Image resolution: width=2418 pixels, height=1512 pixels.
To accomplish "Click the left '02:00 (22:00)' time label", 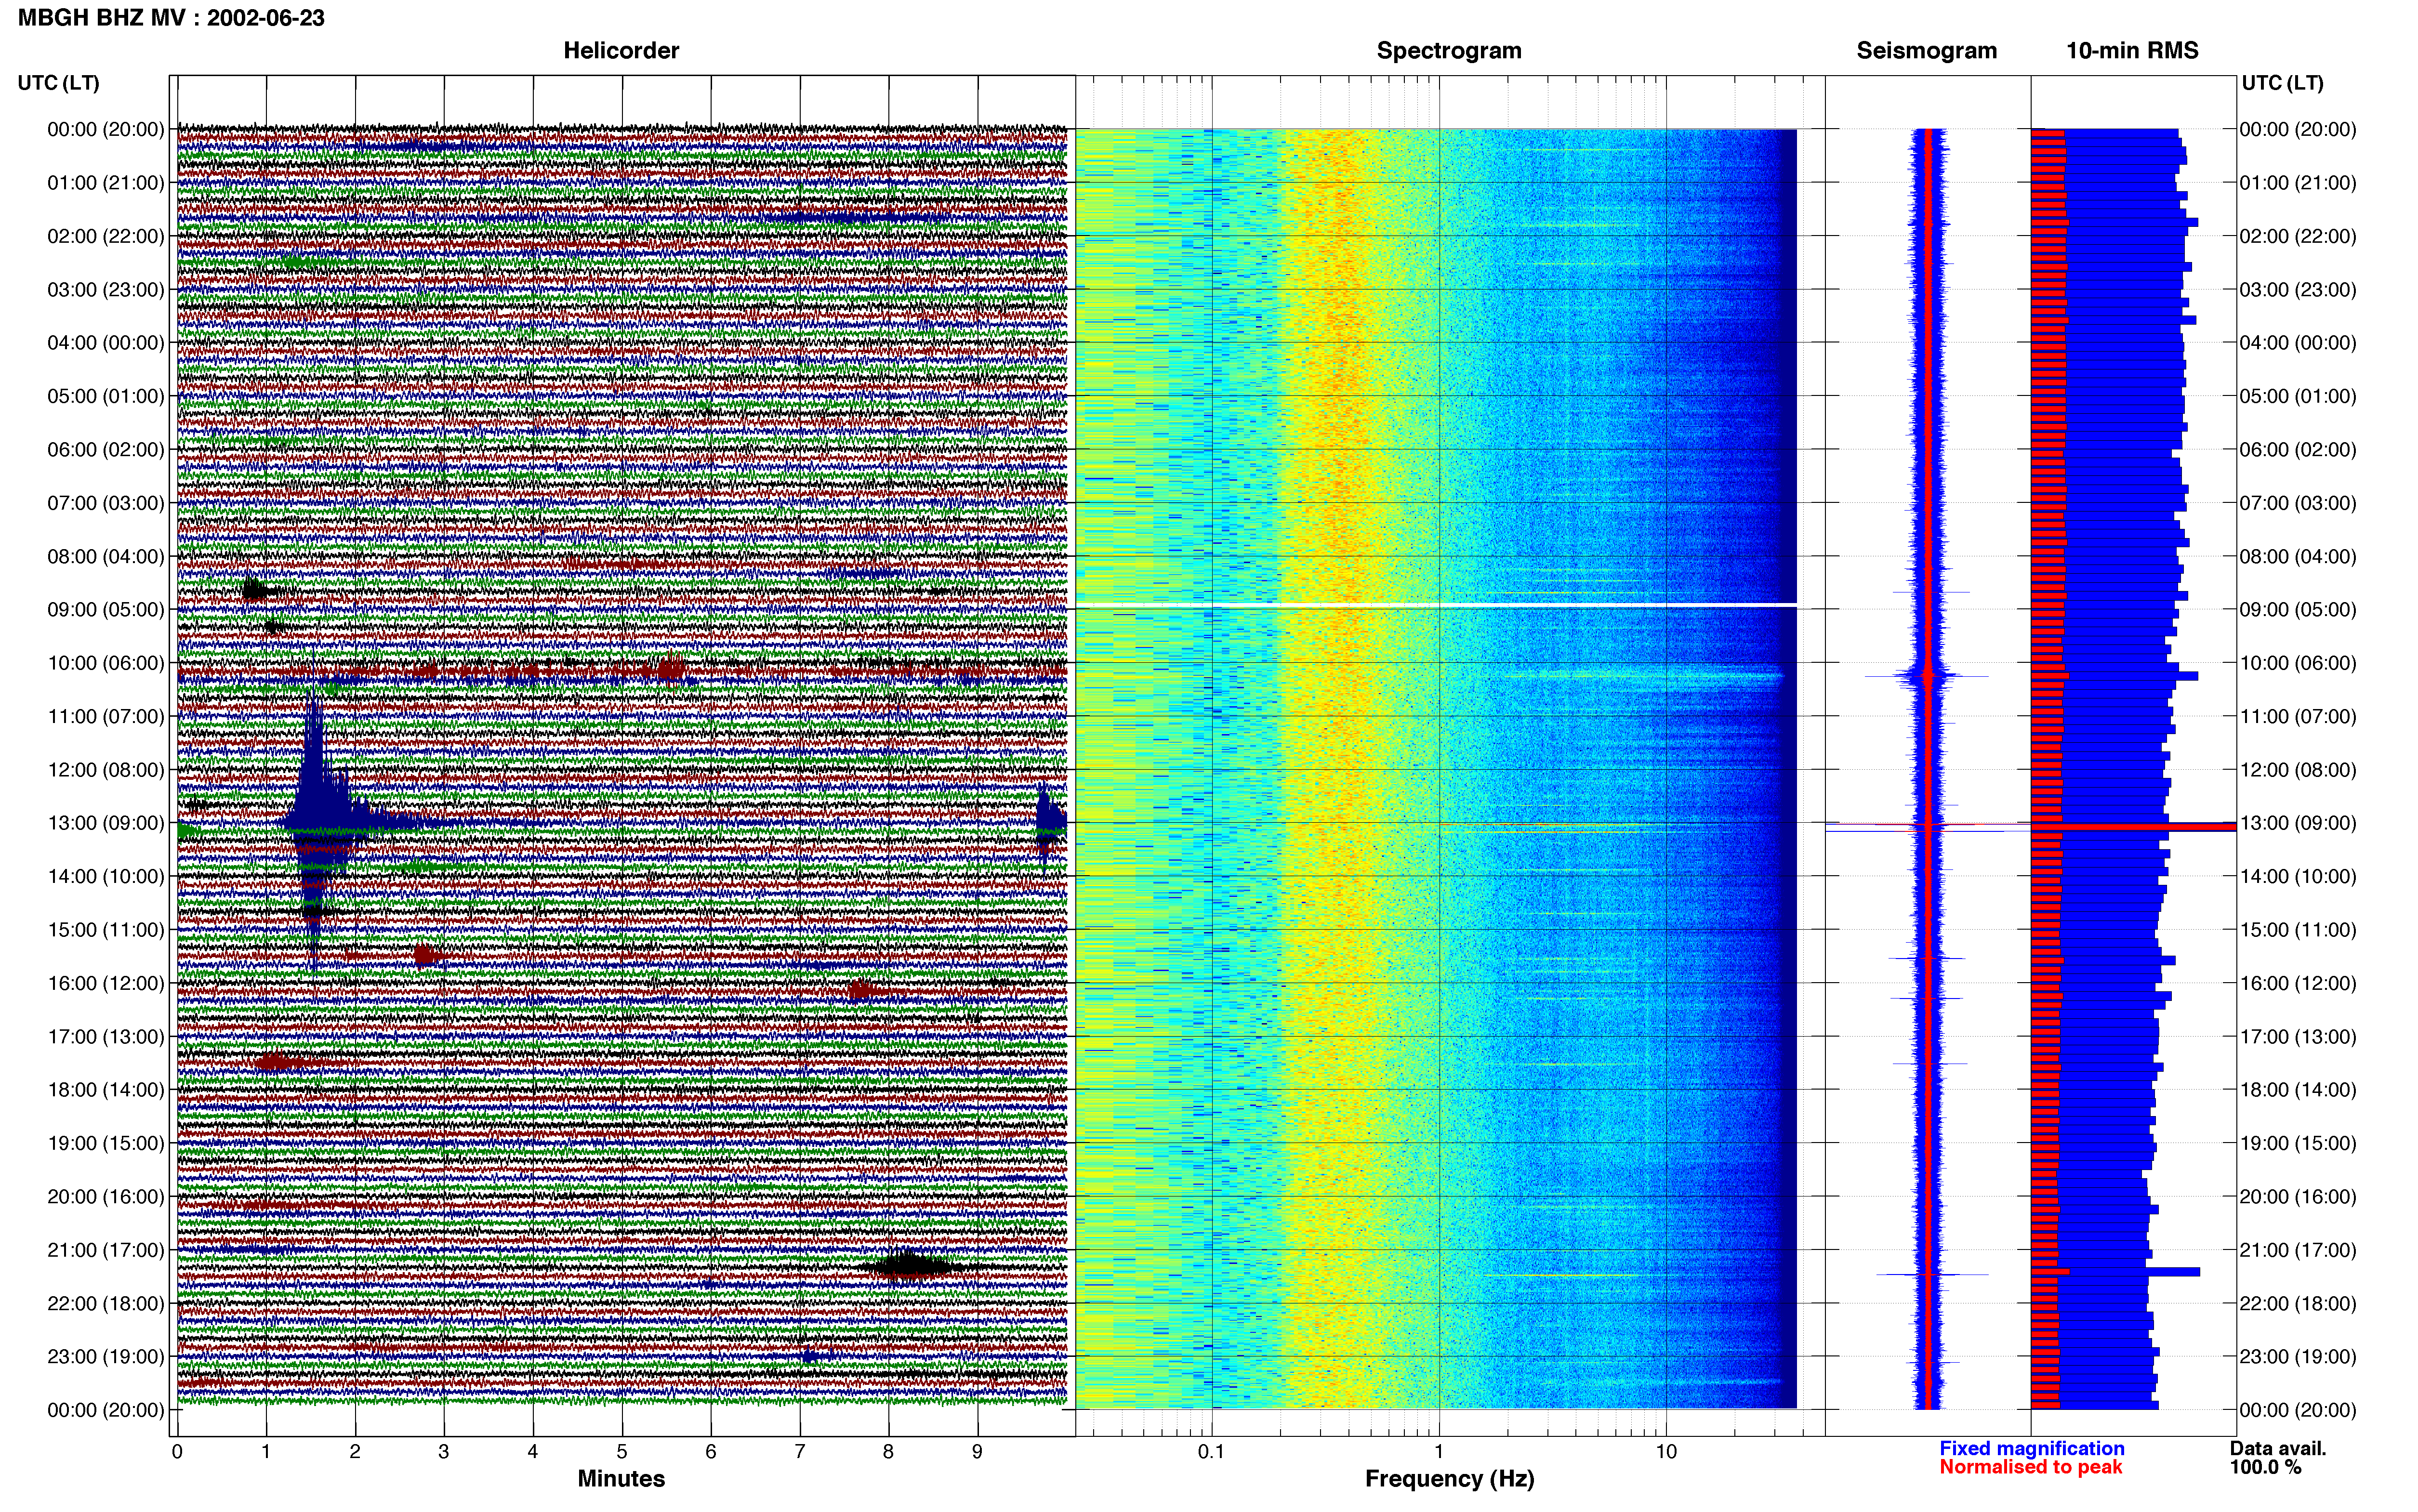I will 106,236.
